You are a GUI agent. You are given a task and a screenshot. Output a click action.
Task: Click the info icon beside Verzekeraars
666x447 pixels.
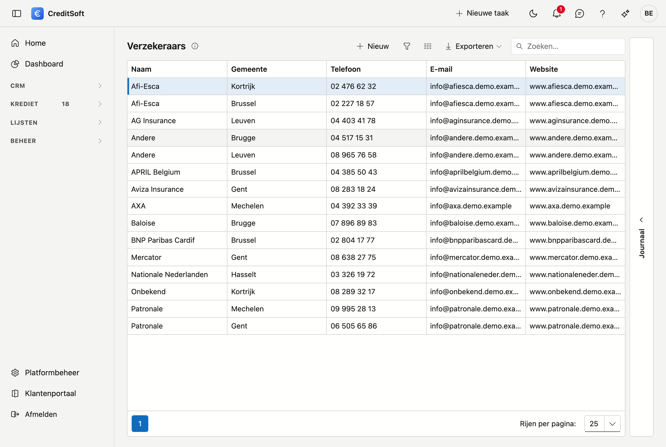(195, 46)
